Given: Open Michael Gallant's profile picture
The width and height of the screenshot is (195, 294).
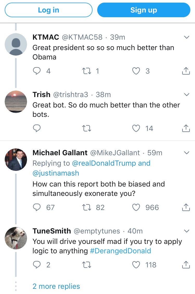Looking at the screenshot, I should tap(16, 160).
